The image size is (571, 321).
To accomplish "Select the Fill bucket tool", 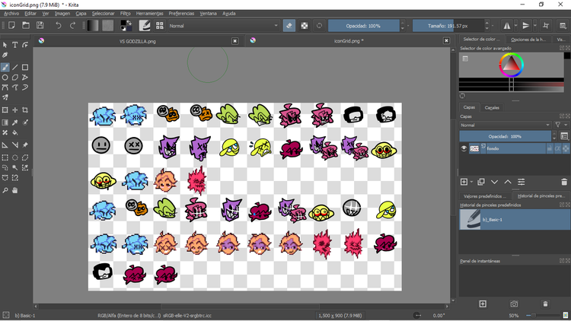I will 15,132.
